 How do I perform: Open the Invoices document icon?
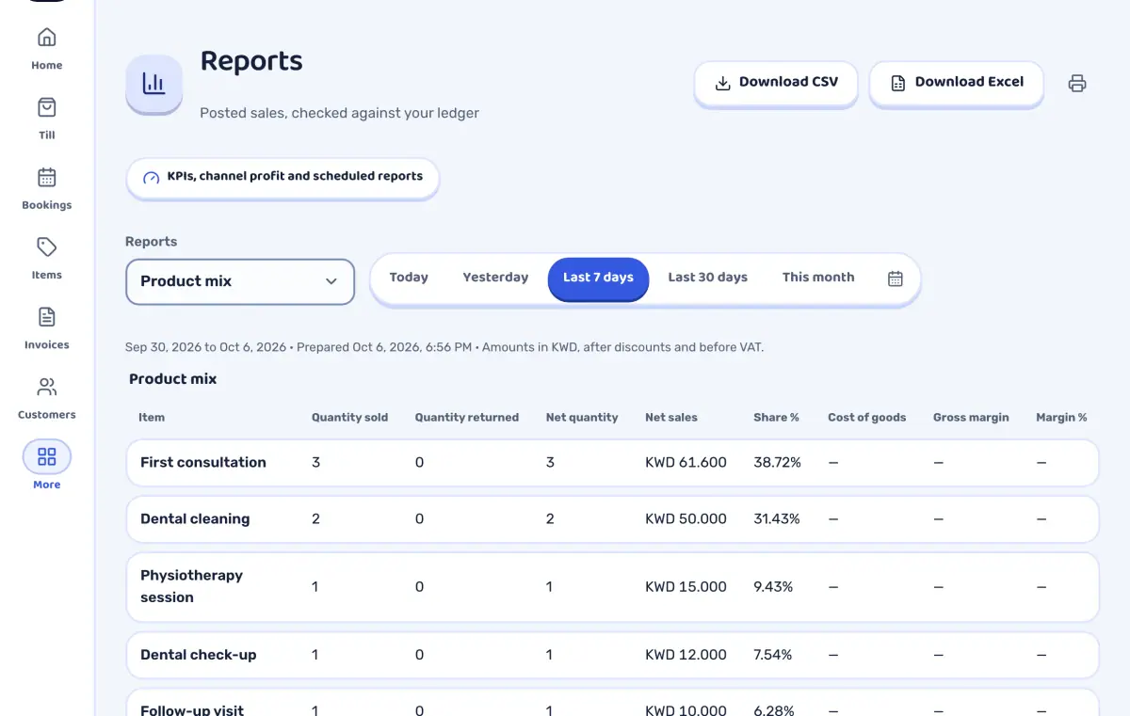(46, 316)
